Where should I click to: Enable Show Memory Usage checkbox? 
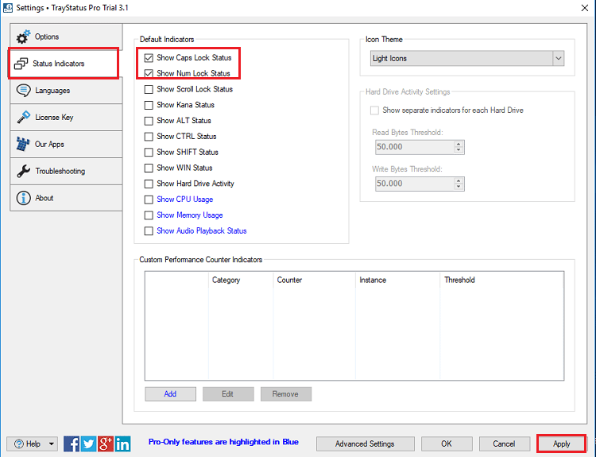coord(149,215)
